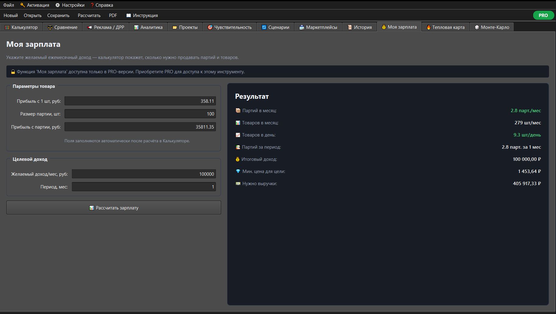Click the diamond icon by Мин. цена для цели

coord(238,171)
